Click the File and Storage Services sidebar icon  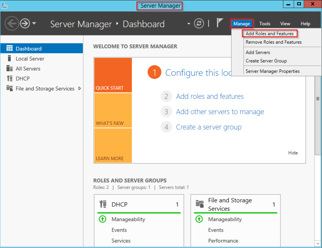(9, 88)
